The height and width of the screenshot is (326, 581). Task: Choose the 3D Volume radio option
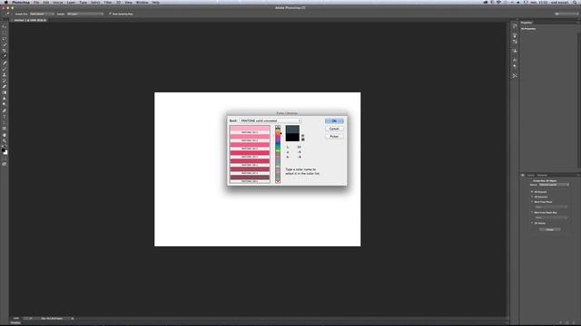coord(532,224)
